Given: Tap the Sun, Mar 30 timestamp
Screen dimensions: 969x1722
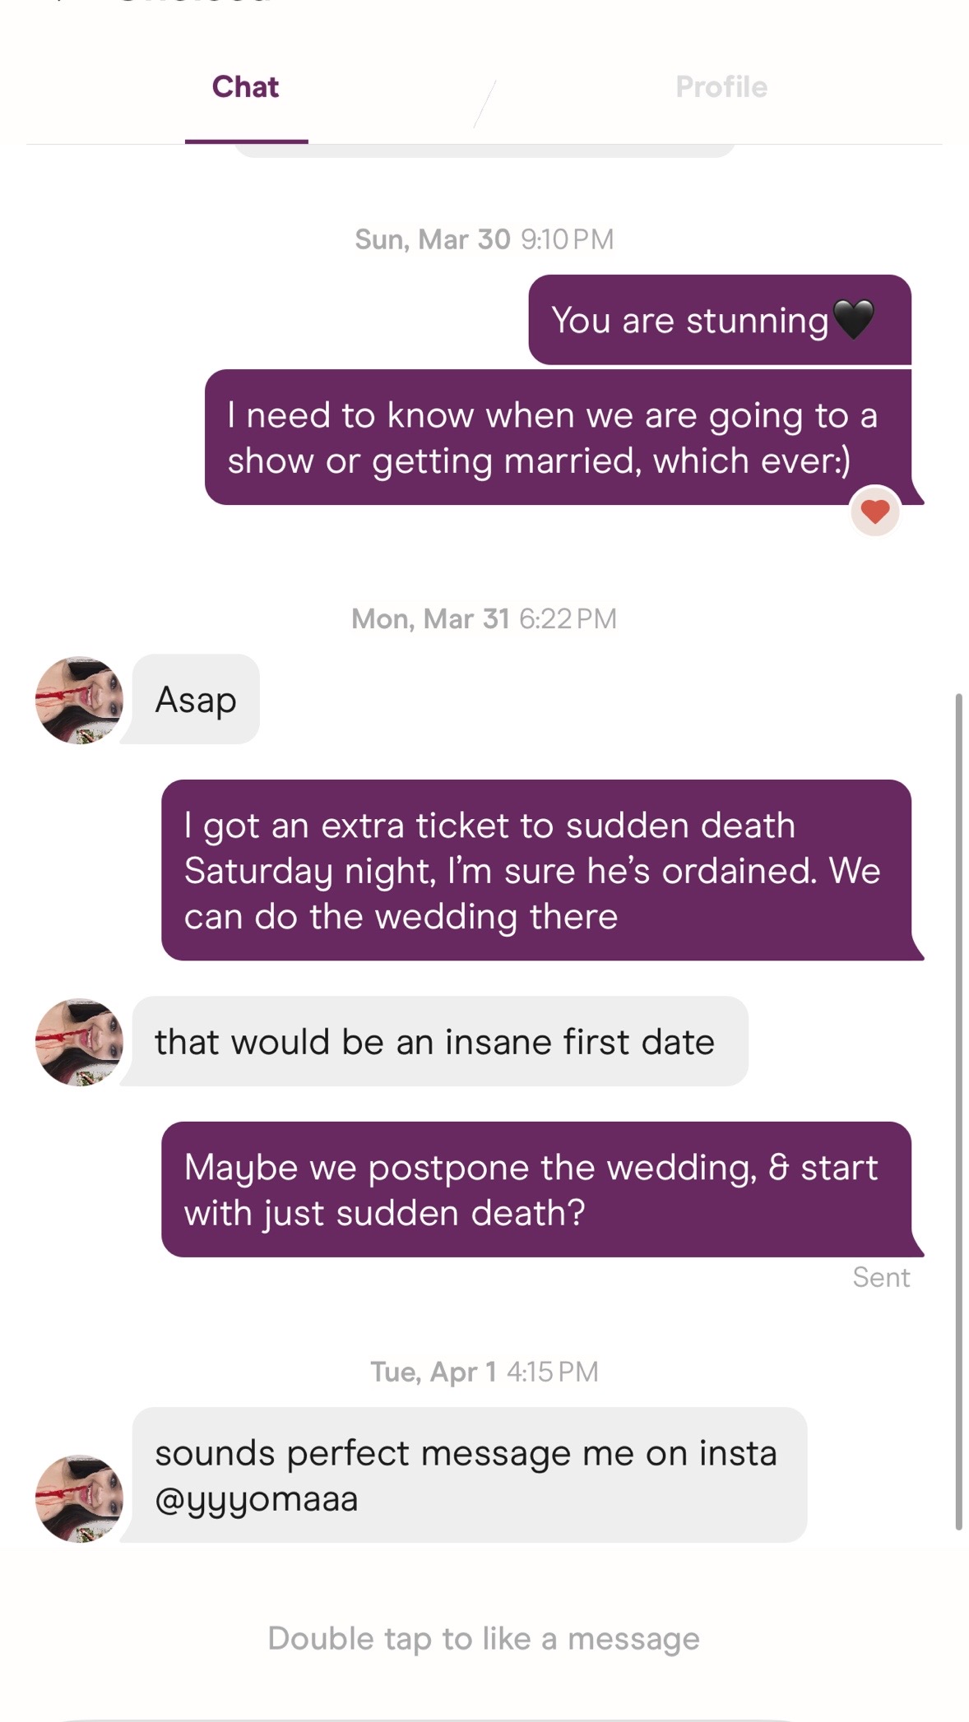Looking at the screenshot, I should 484,239.
